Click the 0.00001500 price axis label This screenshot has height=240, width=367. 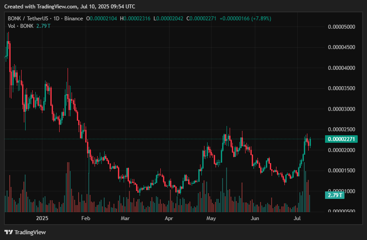point(342,171)
